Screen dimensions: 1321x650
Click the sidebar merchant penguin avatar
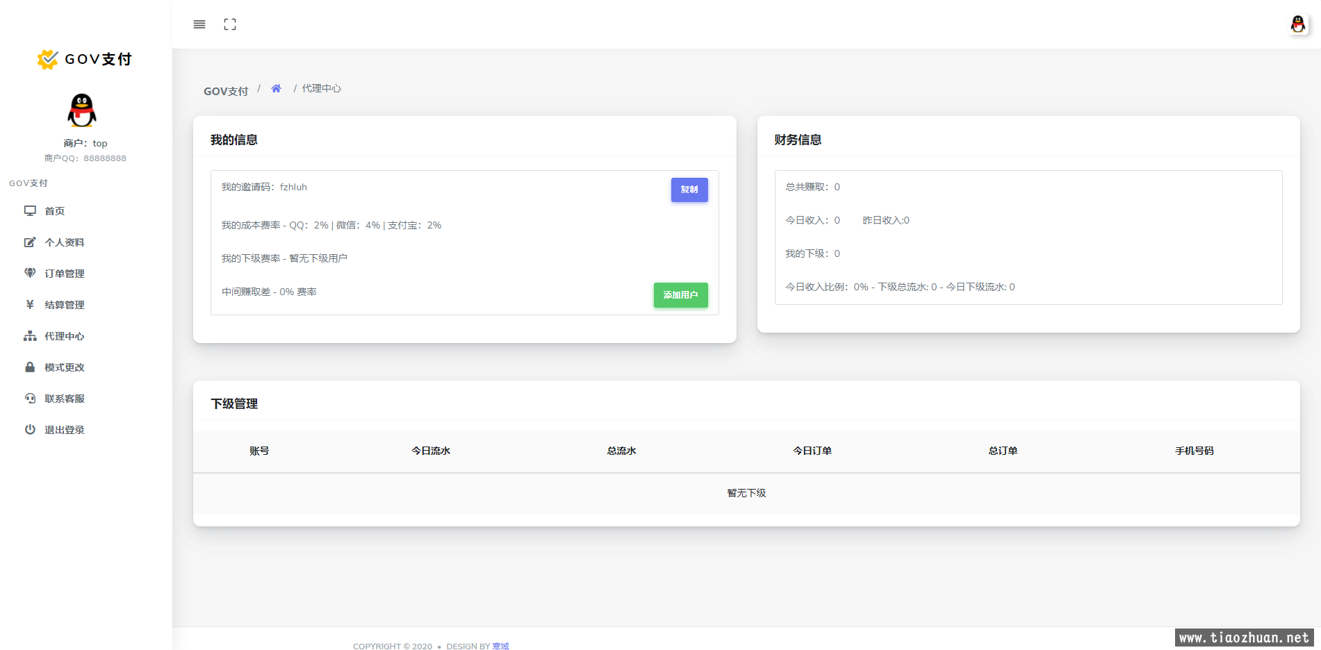(x=82, y=111)
